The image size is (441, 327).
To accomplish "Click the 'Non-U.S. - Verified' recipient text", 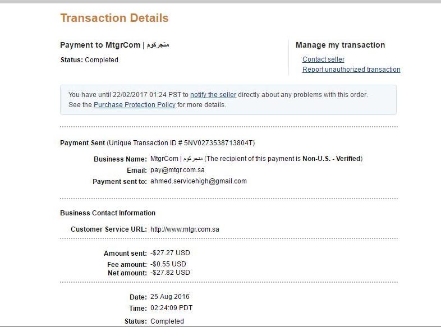I will [332, 159].
